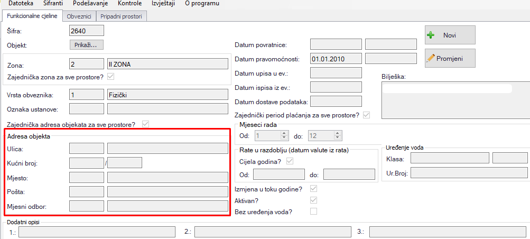Click the green plus Novi icon
The image size is (530, 239).
[431, 35]
